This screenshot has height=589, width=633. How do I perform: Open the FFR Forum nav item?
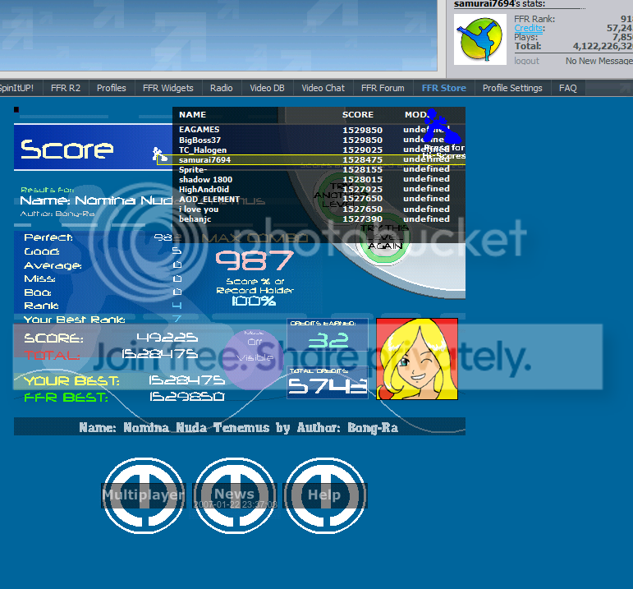pos(383,88)
